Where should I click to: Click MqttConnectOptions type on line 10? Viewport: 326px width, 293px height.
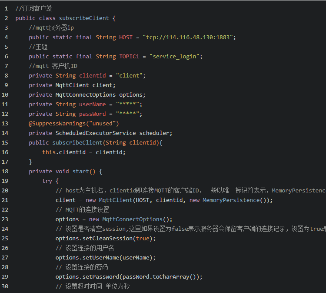pos(86,95)
